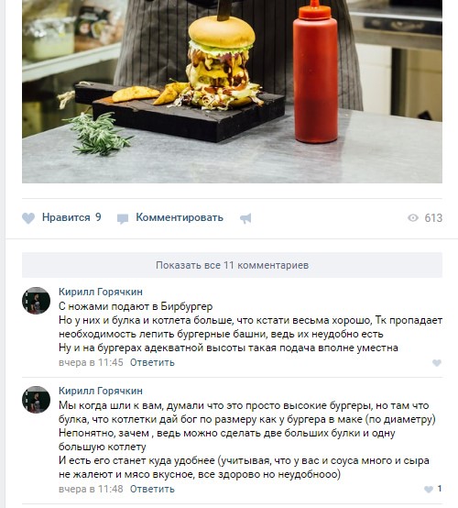458x508 pixels.
Task: Reply to the 11:48 comment
Action: [x=152, y=489]
